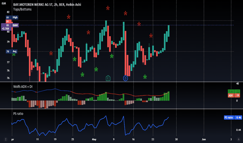Image resolution: width=243 pixels, height=143 pixels.
Task: Click the 77 value on the price axis
Action: click(x=8, y=62)
